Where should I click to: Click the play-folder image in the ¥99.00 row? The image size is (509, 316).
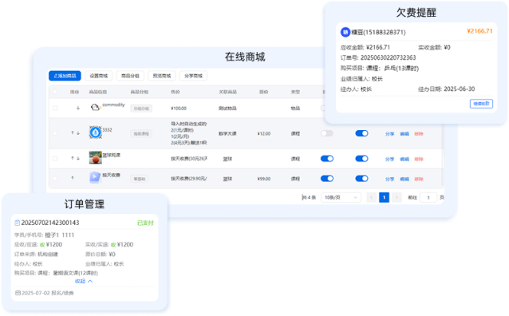[x=95, y=177]
